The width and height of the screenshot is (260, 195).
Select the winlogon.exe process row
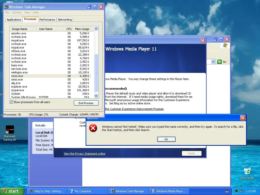coord(51,72)
